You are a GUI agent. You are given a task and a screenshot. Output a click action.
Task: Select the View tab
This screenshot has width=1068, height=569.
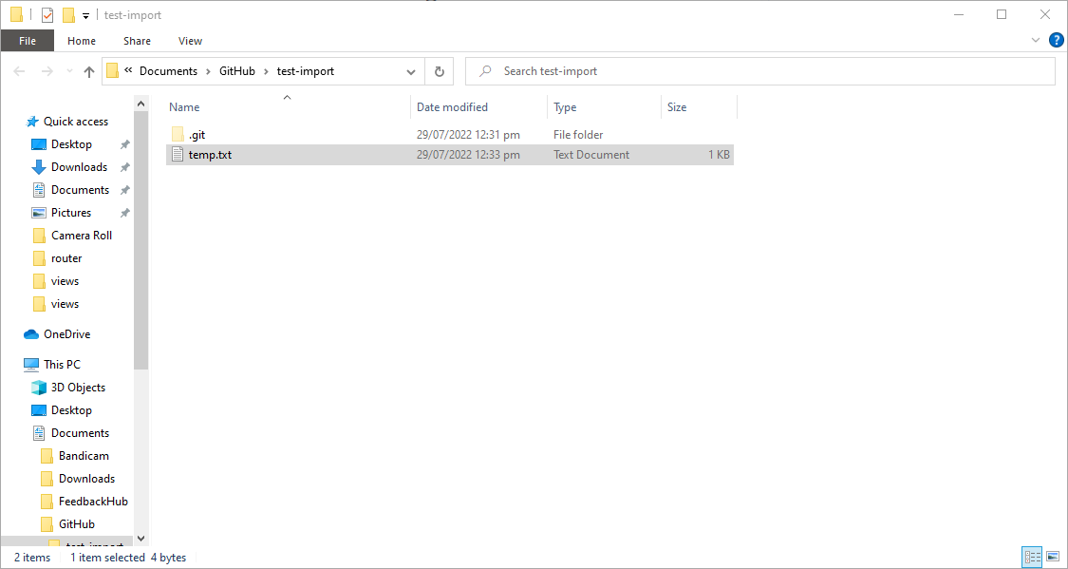[190, 41]
